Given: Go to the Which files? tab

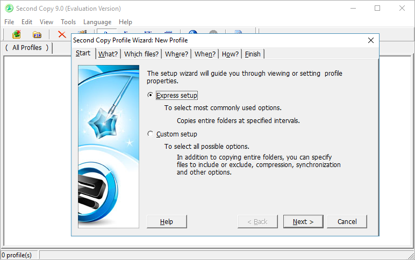Looking at the screenshot, I should [141, 54].
